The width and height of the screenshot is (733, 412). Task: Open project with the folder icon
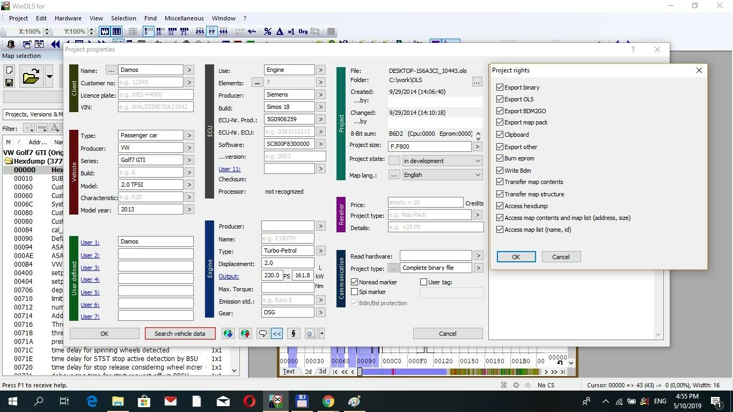(31, 77)
